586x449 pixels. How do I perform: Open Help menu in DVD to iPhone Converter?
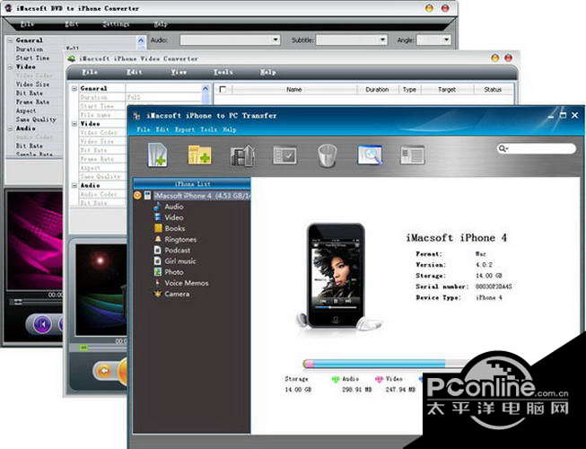click(x=161, y=24)
